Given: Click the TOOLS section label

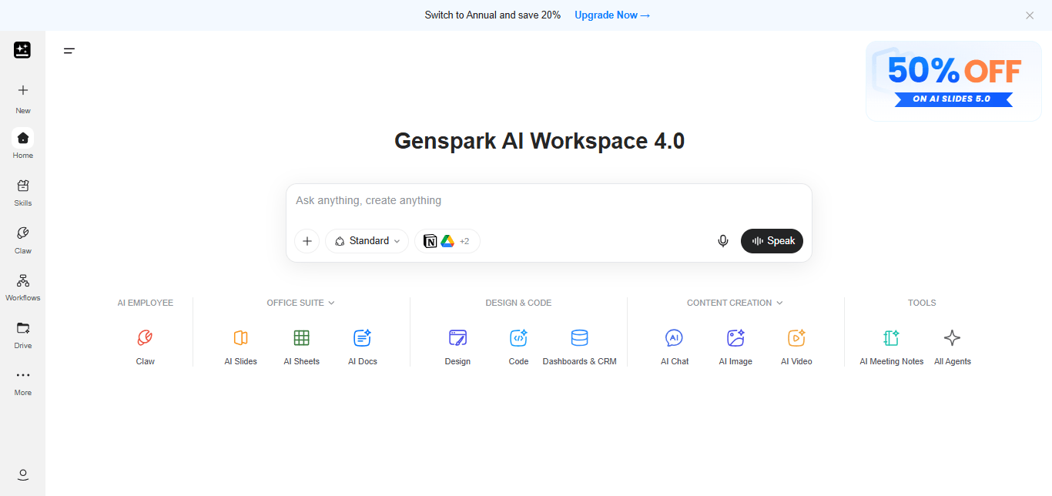Looking at the screenshot, I should pyautogui.click(x=922, y=303).
